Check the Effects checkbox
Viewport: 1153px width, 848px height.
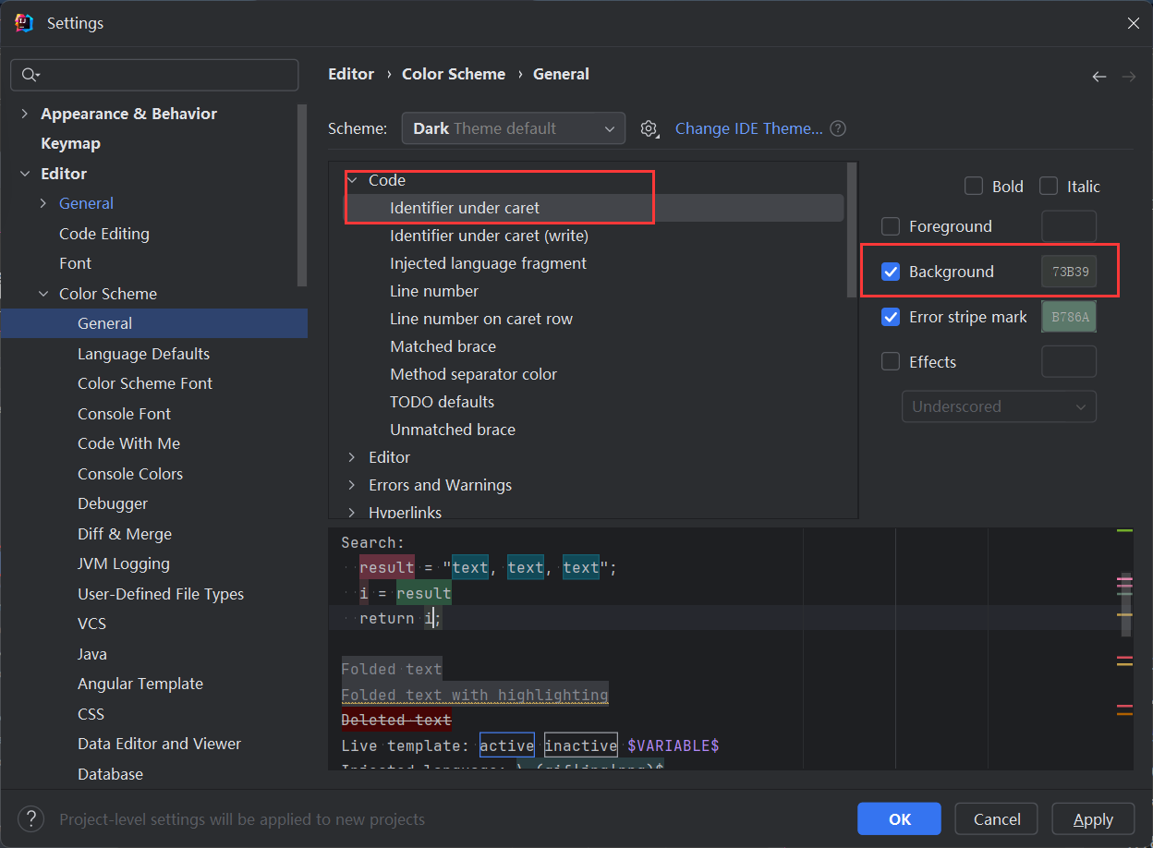click(891, 362)
